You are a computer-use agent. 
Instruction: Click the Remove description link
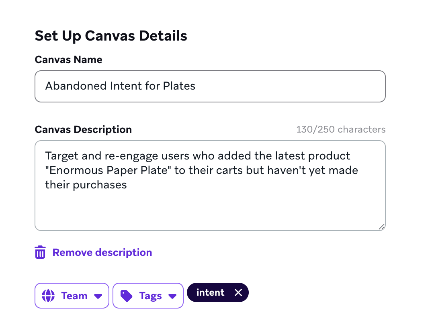102,252
